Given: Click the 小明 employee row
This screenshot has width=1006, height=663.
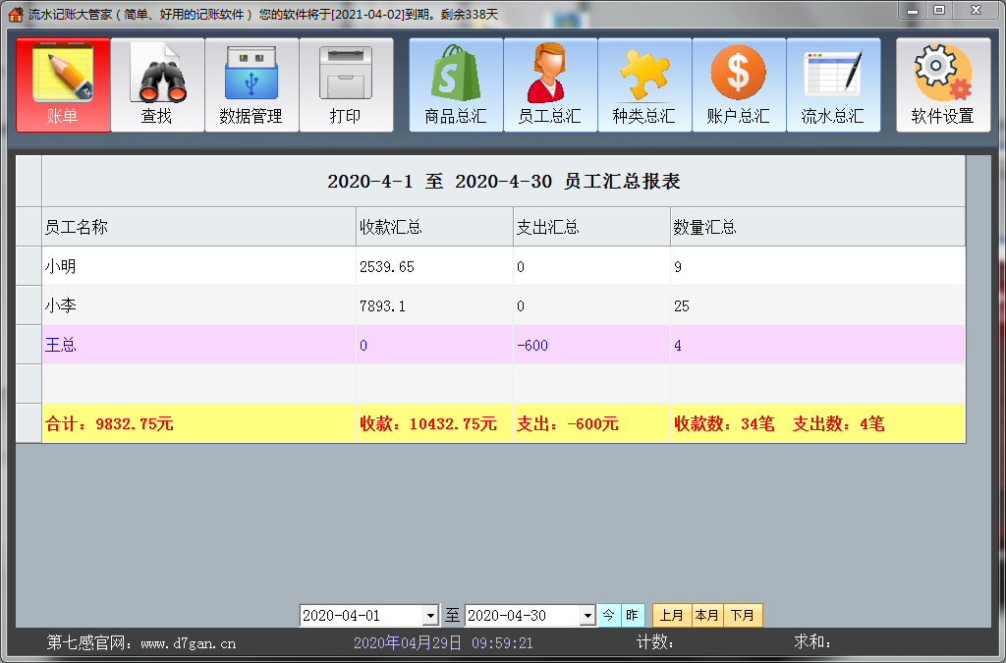Looking at the screenshot, I should [196, 266].
